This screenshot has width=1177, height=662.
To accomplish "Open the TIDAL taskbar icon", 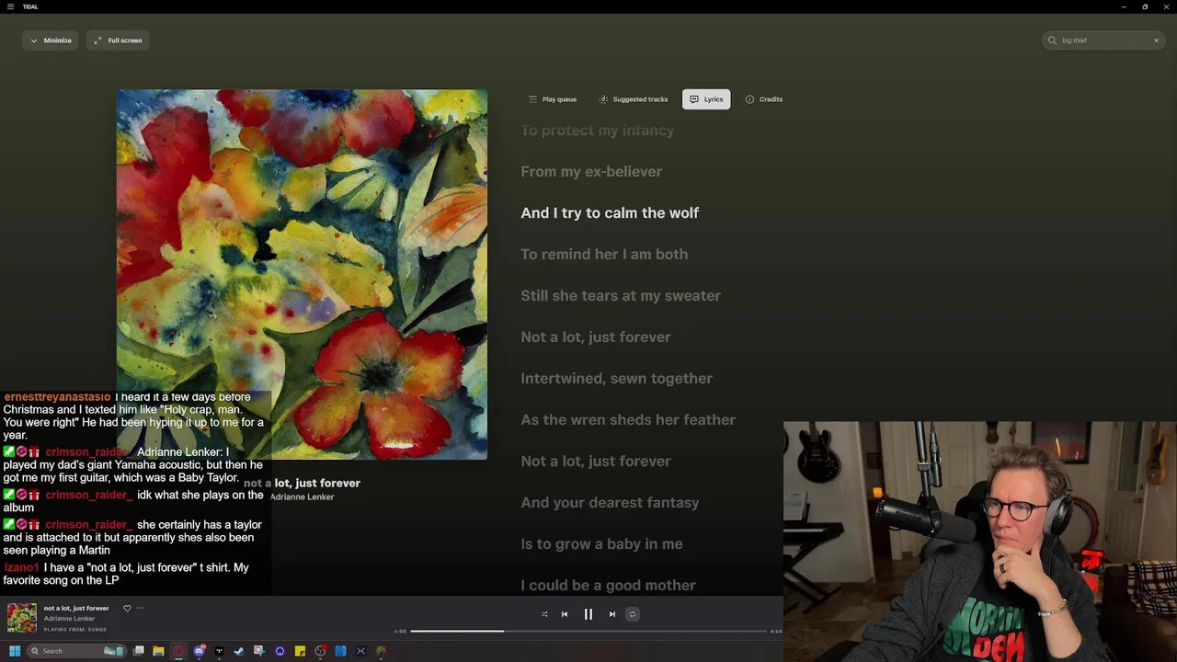I will pos(219,651).
